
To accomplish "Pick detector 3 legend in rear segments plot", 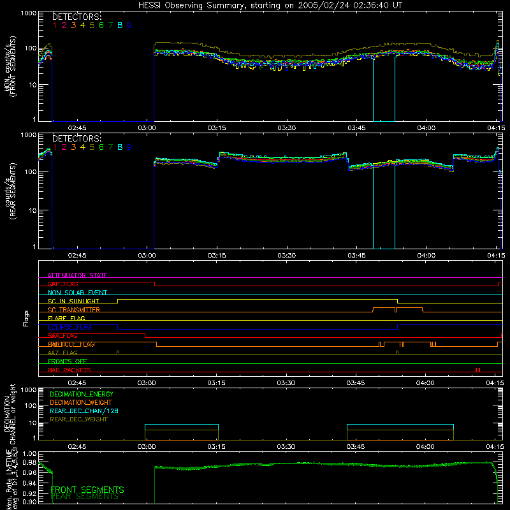I will click(73, 147).
